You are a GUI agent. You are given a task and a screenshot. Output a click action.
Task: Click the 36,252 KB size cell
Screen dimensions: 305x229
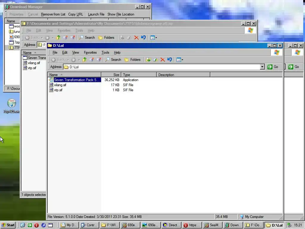112,80
